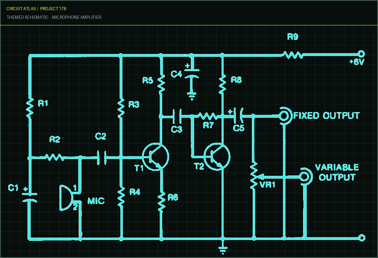Select the C3 capacitor symbol
This screenshot has width=378, height=258.
(177, 116)
